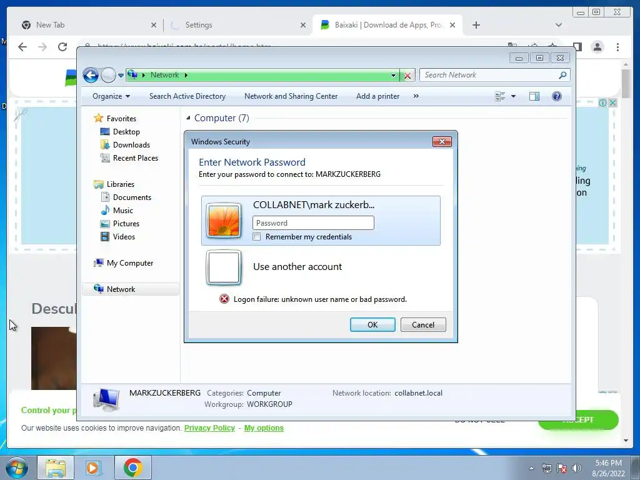Close the Windows Security dialog
Image resolution: width=640 pixels, height=480 pixels.
[x=442, y=142]
